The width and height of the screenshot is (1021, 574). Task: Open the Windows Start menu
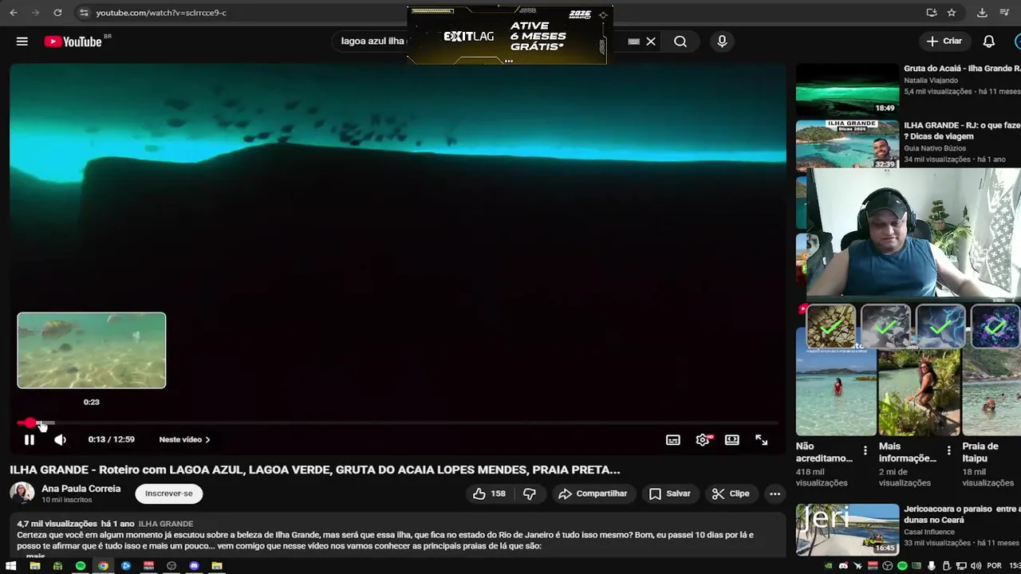coord(11,566)
